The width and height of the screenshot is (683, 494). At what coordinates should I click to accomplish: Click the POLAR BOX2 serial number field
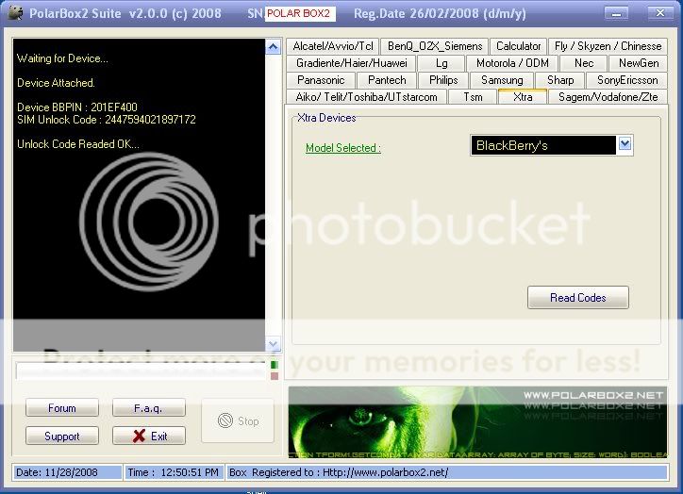coord(300,13)
